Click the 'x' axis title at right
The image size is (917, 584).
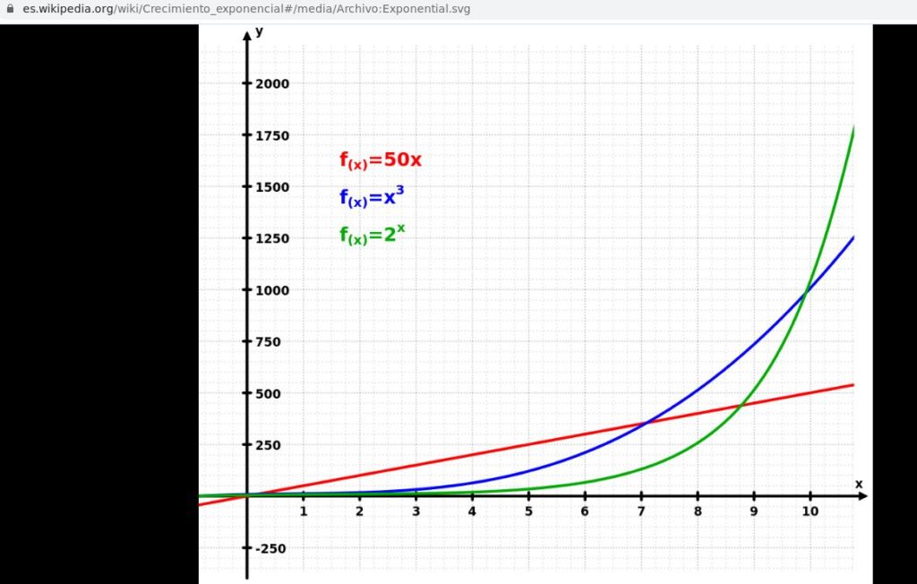859,484
